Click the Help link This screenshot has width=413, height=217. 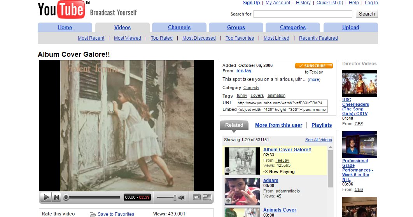[354, 3]
